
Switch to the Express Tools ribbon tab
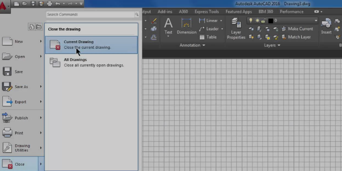[206, 12]
